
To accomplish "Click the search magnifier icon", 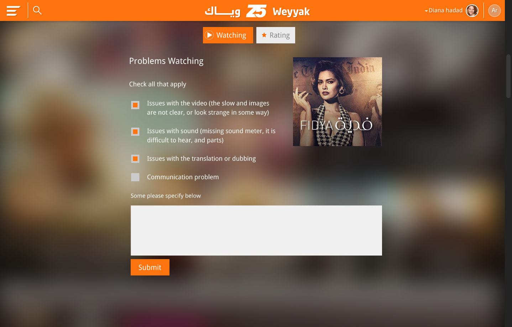I will click(x=37, y=10).
